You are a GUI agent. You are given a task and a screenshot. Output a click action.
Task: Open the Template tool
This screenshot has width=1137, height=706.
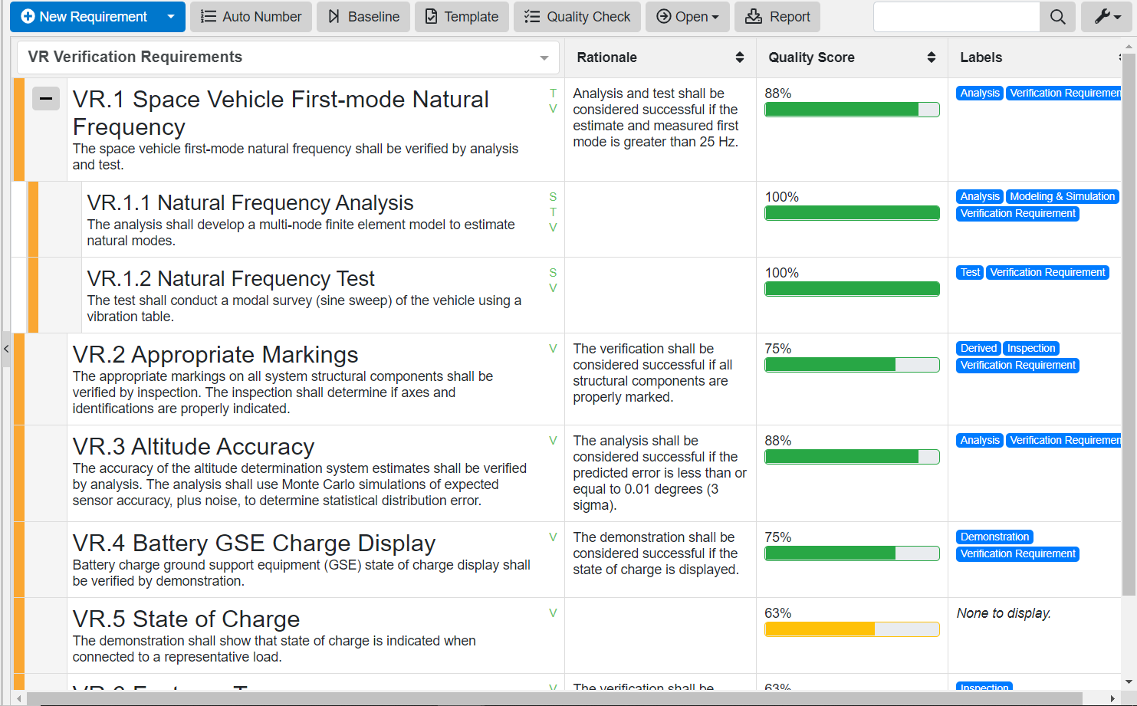[x=432, y=16]
